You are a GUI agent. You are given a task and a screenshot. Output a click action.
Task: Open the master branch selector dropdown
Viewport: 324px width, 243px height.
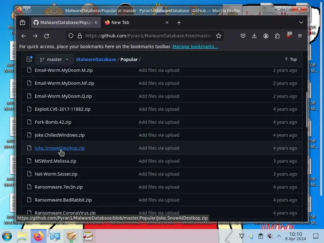click(54, 59)
